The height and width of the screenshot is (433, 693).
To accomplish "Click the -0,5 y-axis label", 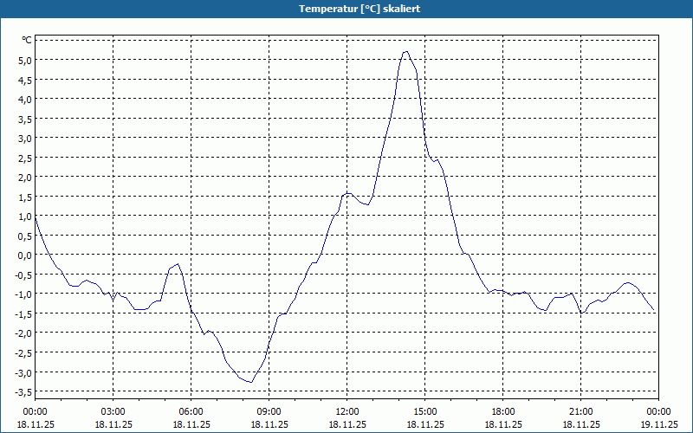I will click(23, 275).
